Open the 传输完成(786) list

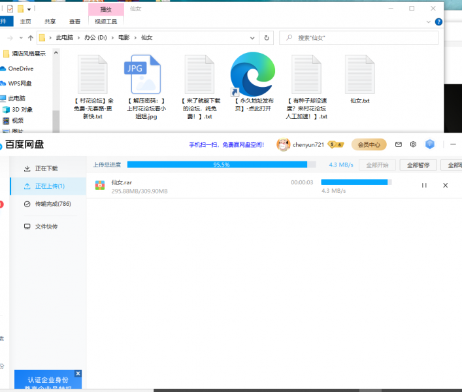tap(52, 204)
